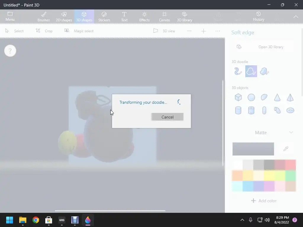Viewport: 303px width, 227px height.
Task: Select the 3D shapes tab
Action: pyautogui.click(x=84, y=17)
